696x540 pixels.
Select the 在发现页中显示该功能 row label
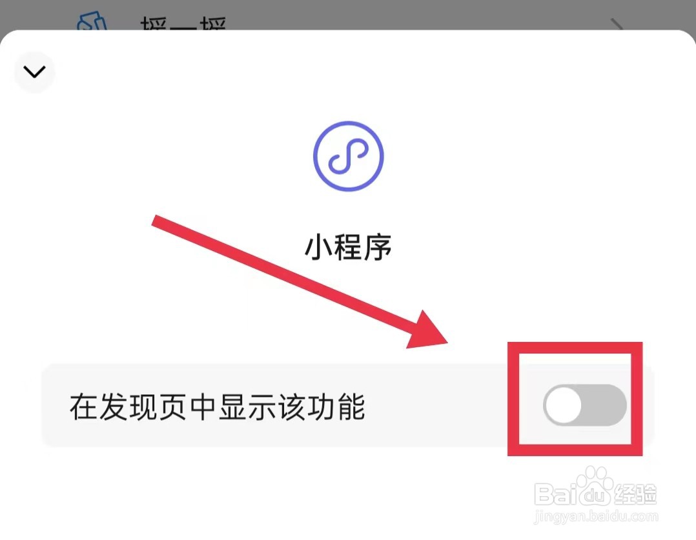pyautogui.click(x=218, y=406)
